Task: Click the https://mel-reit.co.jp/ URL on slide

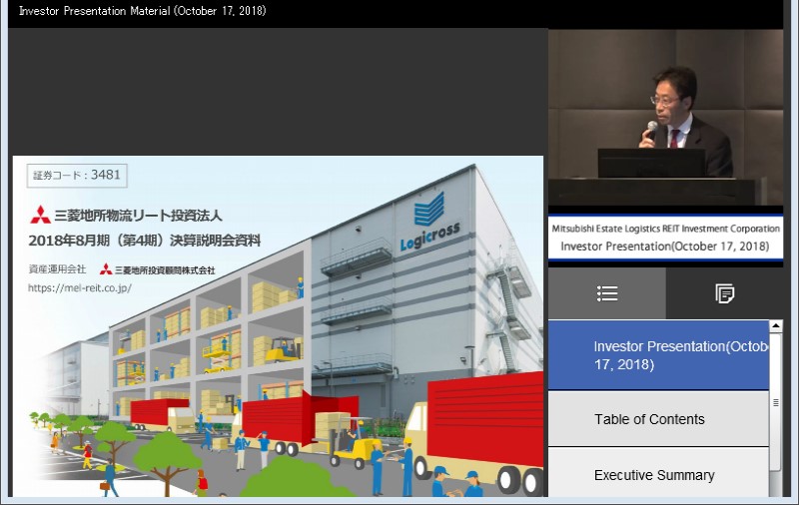Action: pyautogui.click(x=80, y=288)
